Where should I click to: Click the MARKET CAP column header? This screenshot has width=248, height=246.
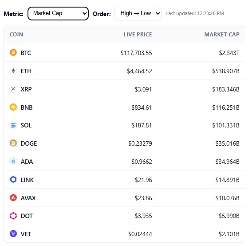222,34
